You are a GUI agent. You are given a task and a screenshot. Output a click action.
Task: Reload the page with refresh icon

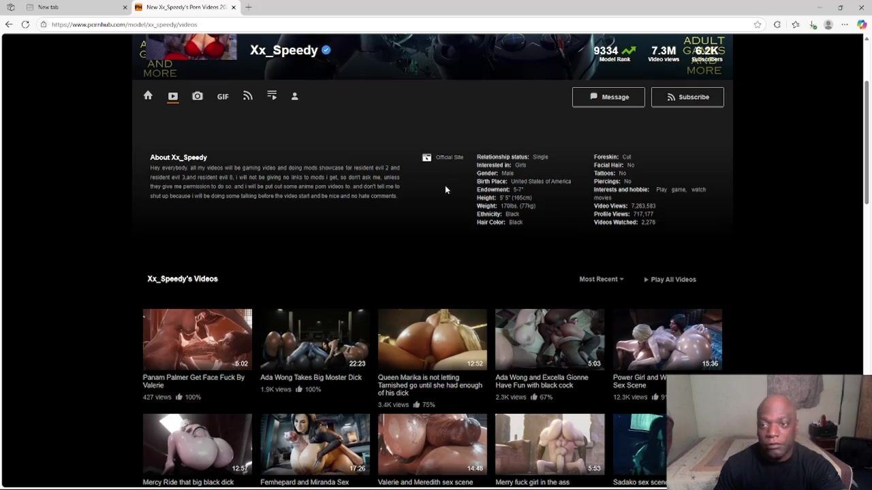click(x=25, y=24)
